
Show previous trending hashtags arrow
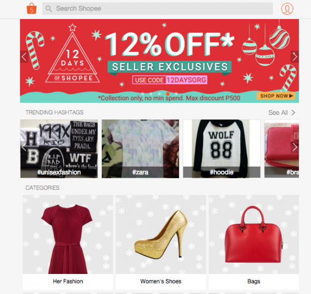pyautogui.click(x=24, y=147)
